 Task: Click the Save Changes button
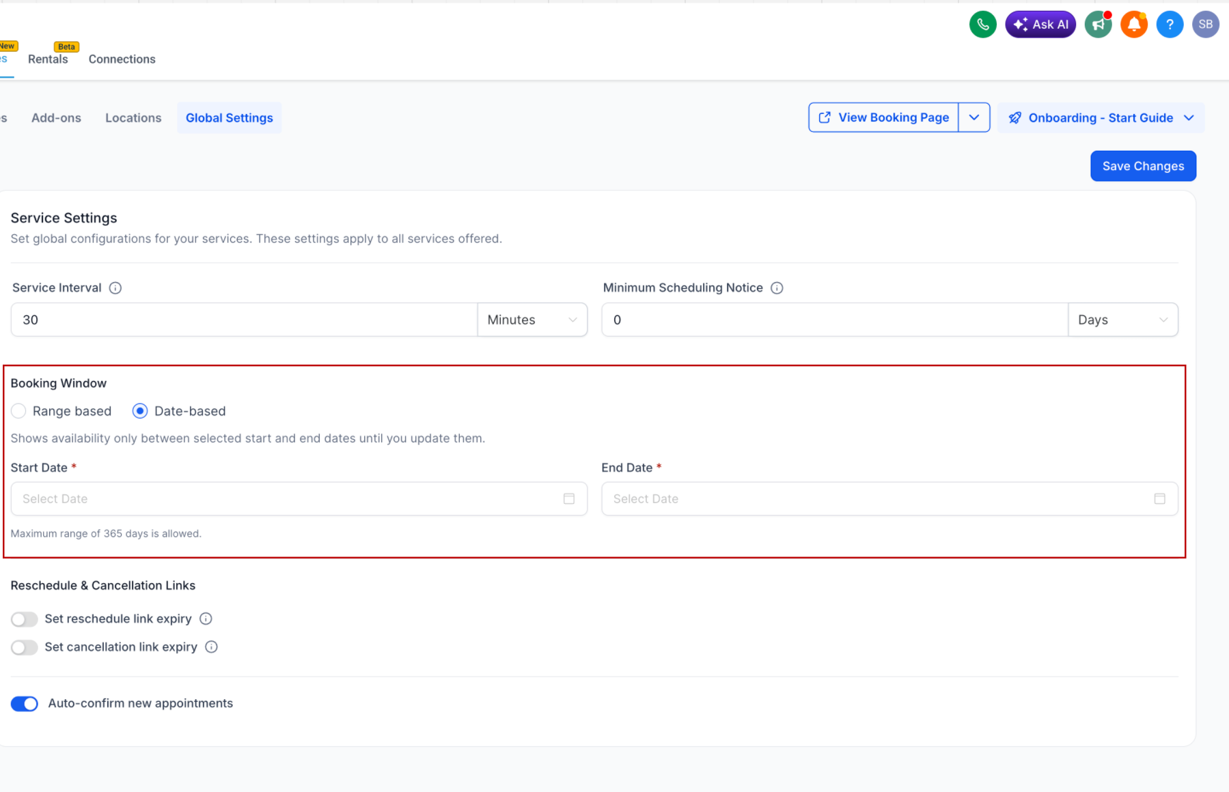coord(1142,165)
